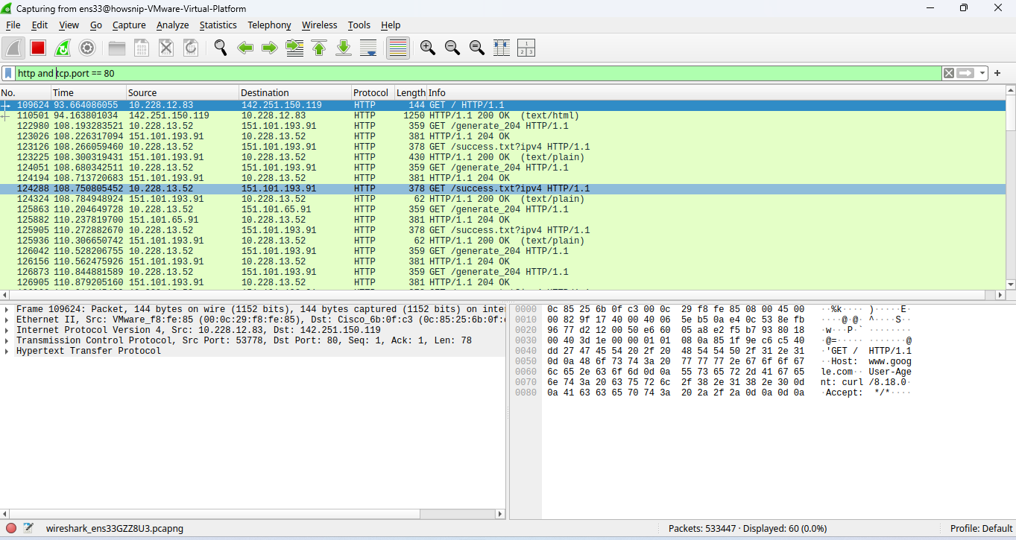The height and width of the screenshot is (540, 1016).
Task: Open the Analyze menu
Action: pos(173,25)
